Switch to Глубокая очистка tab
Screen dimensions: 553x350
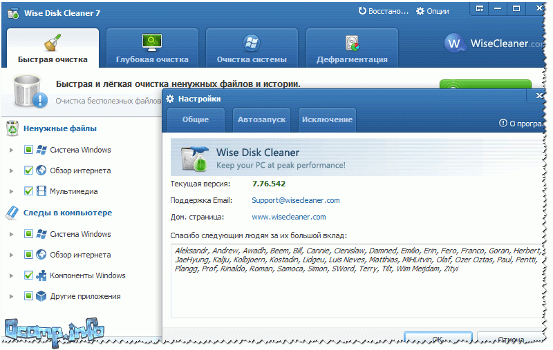pos(152,48)
